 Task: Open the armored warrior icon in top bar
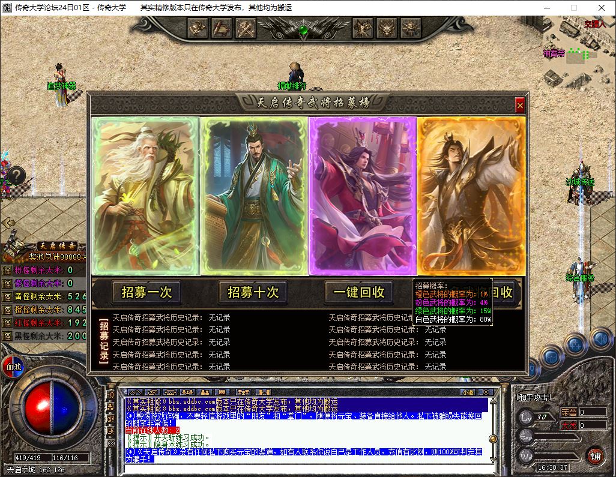(362, 28)
